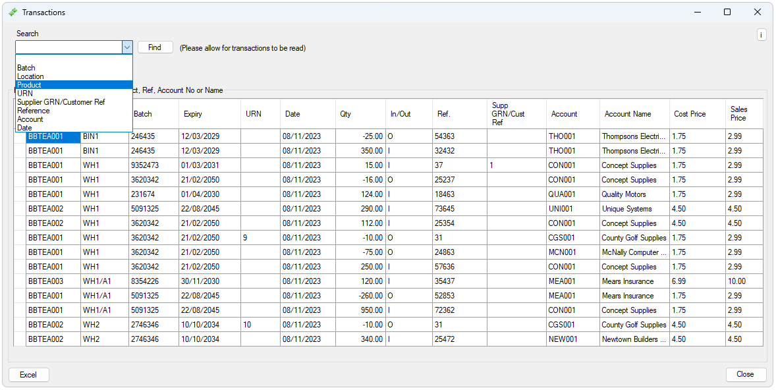Select 'URN' search option
This screenshot has width=776, height=390.
(x=25, y=94)
